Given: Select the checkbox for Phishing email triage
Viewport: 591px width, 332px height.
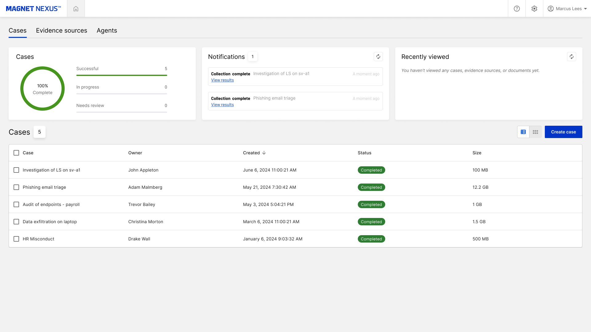Looking at the screenshot, I should tap(16, 187).
